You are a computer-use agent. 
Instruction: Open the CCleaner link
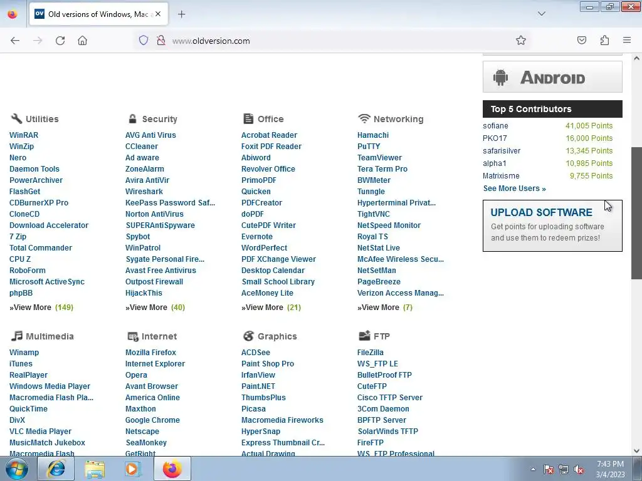[x=141, y=147]
